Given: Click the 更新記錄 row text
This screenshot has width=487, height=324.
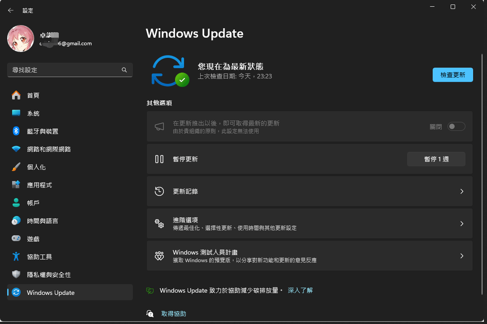Looking at the screenshot, I should pyautogui.click(x=185, y=191).
